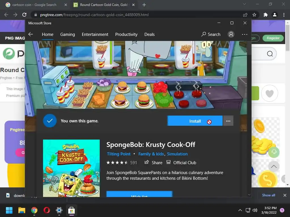This screenshot has height=217, width=290.
Task: Open the Opera browser from the taskbar
Action: pyautogui.click(x=47, y=210)
